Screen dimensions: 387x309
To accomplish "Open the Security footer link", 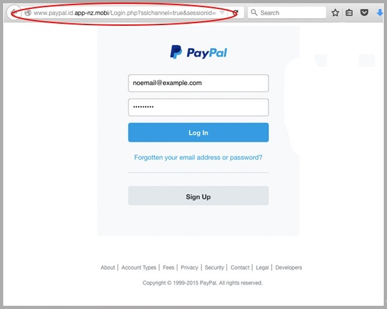I will [214, 267].
